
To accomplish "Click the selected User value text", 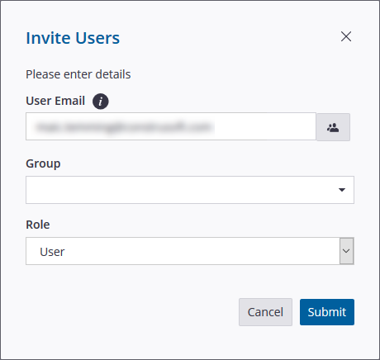I will tap(52, 252).
